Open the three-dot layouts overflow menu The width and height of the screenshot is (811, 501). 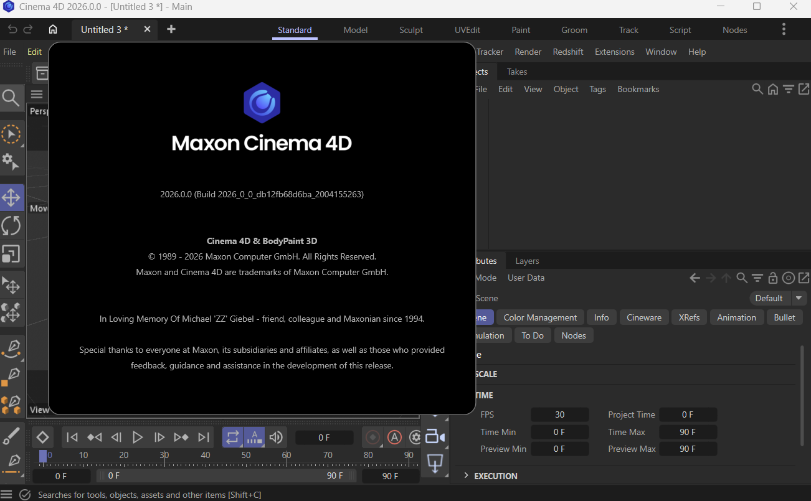pyautogui.click(x=784, y=29)
